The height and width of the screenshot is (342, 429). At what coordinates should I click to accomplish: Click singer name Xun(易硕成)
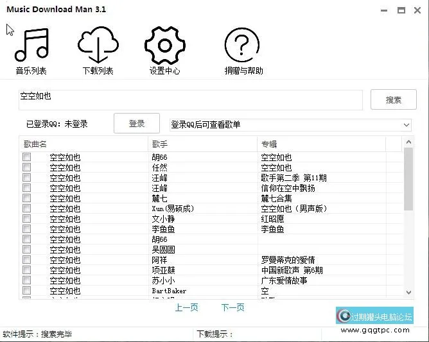(173, 209)
